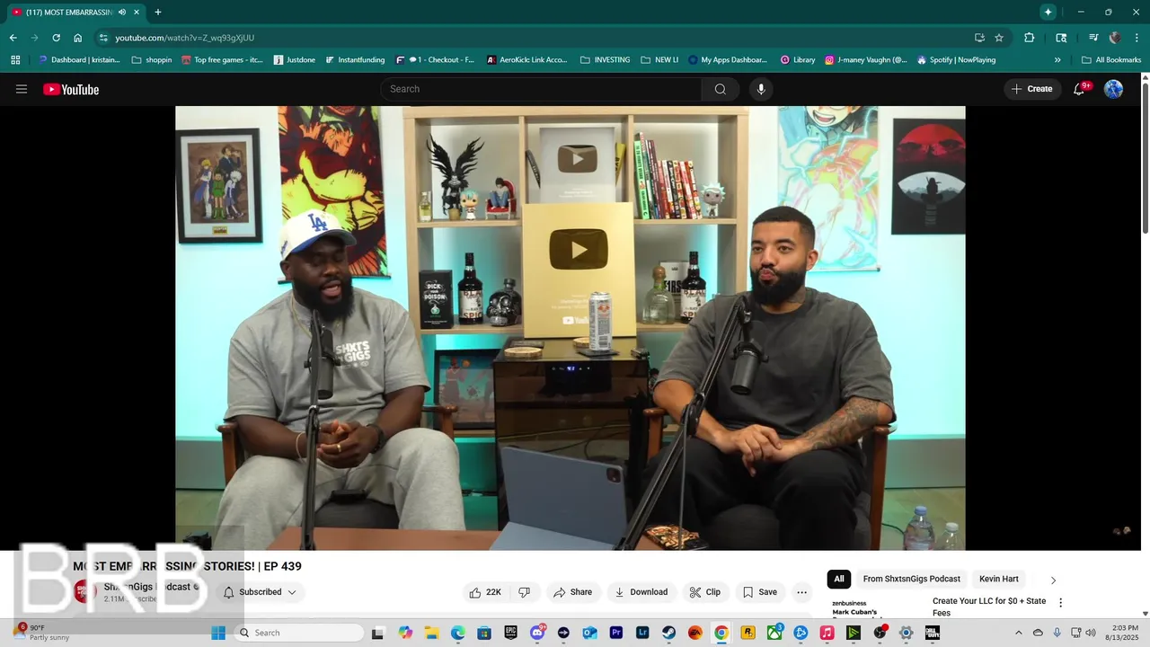The image size is (1150, 647).
Task: Save video to a playlist
Action: pos(760,592)
